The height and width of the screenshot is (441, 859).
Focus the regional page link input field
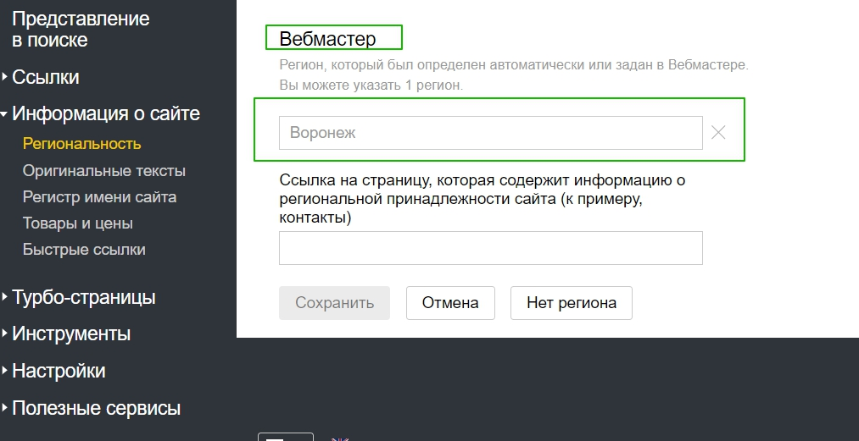point(491,248)
